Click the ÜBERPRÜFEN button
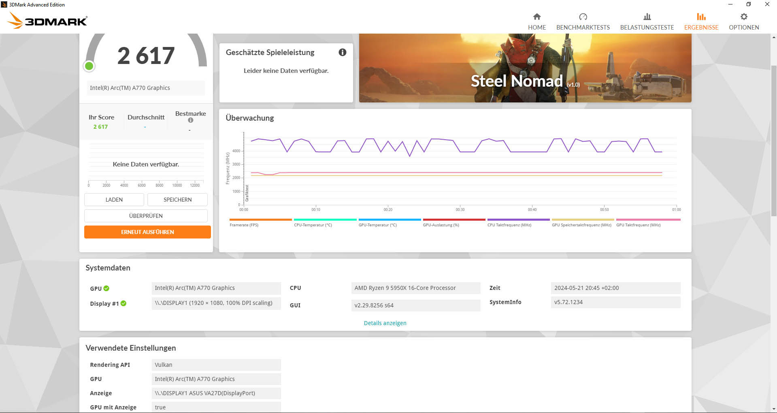777x413 pixels. pyautogui.click(x=146, y=216)
